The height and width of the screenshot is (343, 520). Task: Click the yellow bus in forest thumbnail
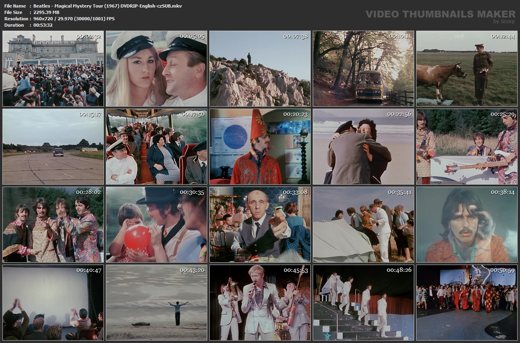[363, 69]
